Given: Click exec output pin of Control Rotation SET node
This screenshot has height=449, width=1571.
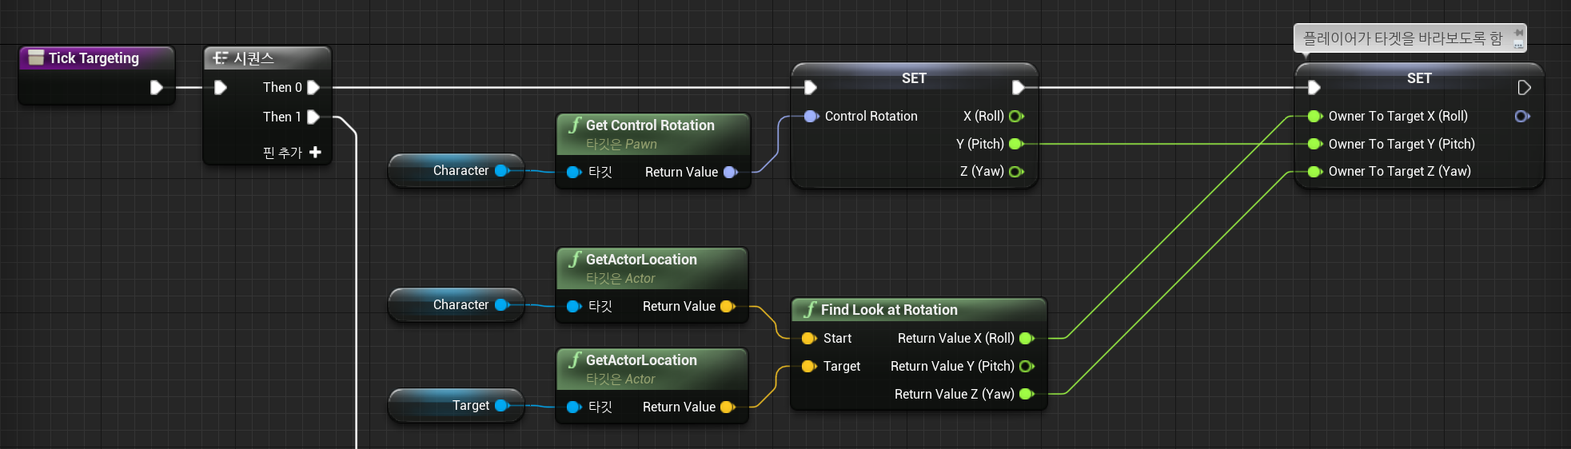Looking at the screenshot, I should tap(1018, 87).
